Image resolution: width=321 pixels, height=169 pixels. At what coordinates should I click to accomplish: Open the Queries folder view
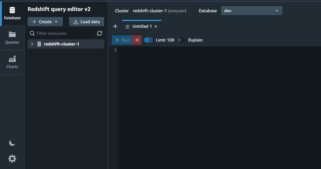(12, 38)
